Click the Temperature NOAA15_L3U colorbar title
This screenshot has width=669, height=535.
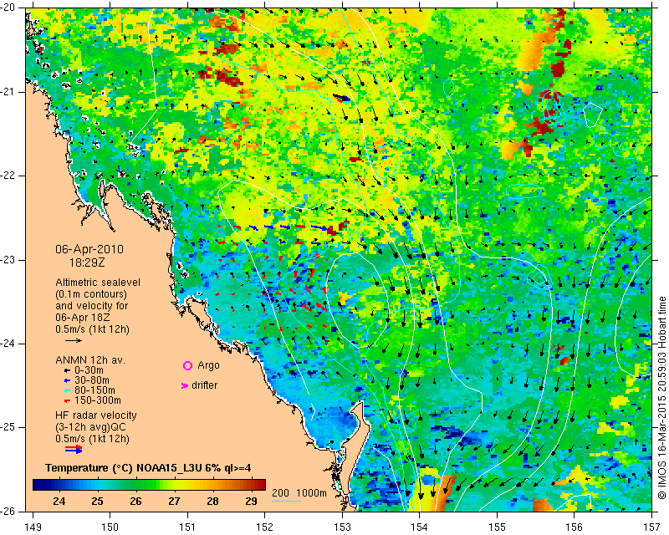pyautogui.click(x=148, y=468)
